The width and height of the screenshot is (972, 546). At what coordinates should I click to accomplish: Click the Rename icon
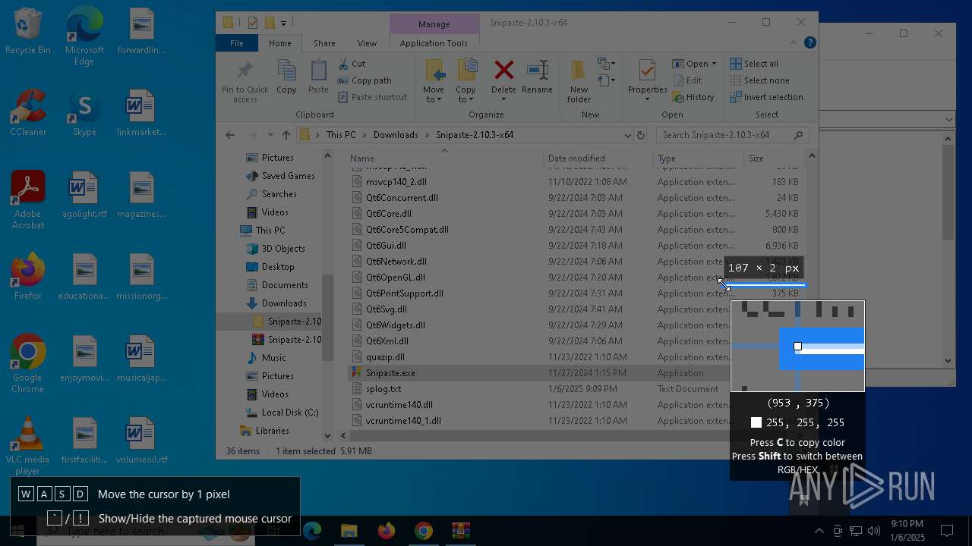click(537, 71)
